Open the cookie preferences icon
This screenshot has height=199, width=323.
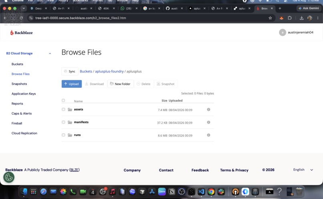pos(9,177)
